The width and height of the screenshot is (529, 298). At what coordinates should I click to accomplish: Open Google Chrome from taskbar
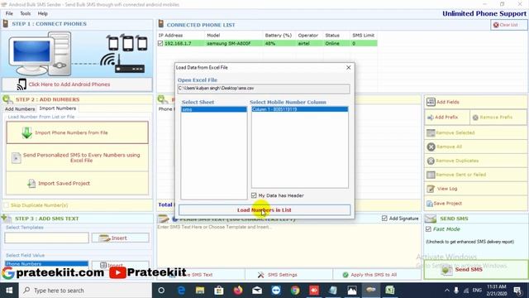click(295, 291)
